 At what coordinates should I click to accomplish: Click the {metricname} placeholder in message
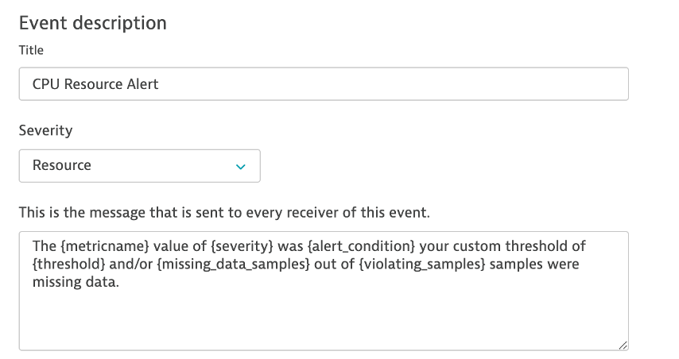coord(99,247)
